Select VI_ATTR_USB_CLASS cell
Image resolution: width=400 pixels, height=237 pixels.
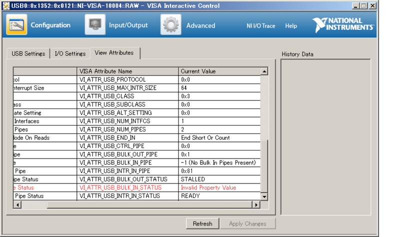(127, 96)
